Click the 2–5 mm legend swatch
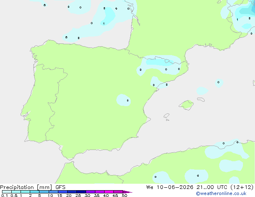Image resolution: width=255 pixels, height=197 pixels. tap(35, 192)
